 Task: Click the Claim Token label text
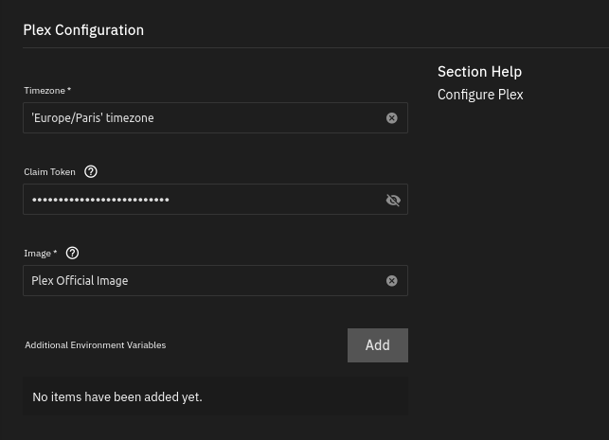(49, 172)
